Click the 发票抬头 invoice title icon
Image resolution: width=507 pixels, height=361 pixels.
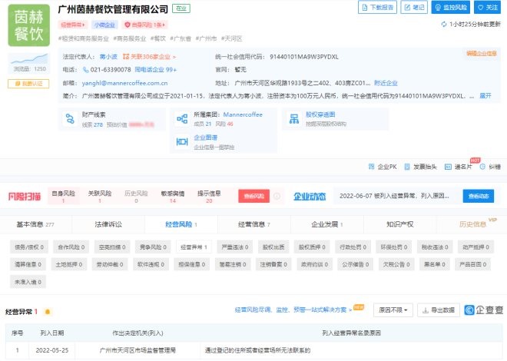point(425,166)
